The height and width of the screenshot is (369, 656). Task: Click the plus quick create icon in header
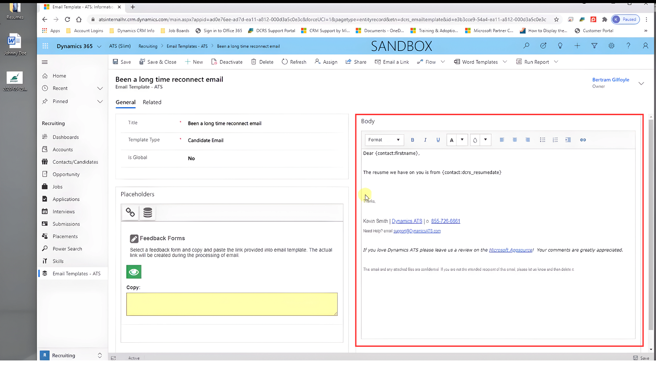tap(577, 46)
